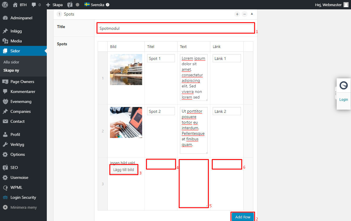The width and height of the screenshot is (351, 221).
Task: Click the Hej, Webmaster greeting
Action: click(x=328, y=5)
